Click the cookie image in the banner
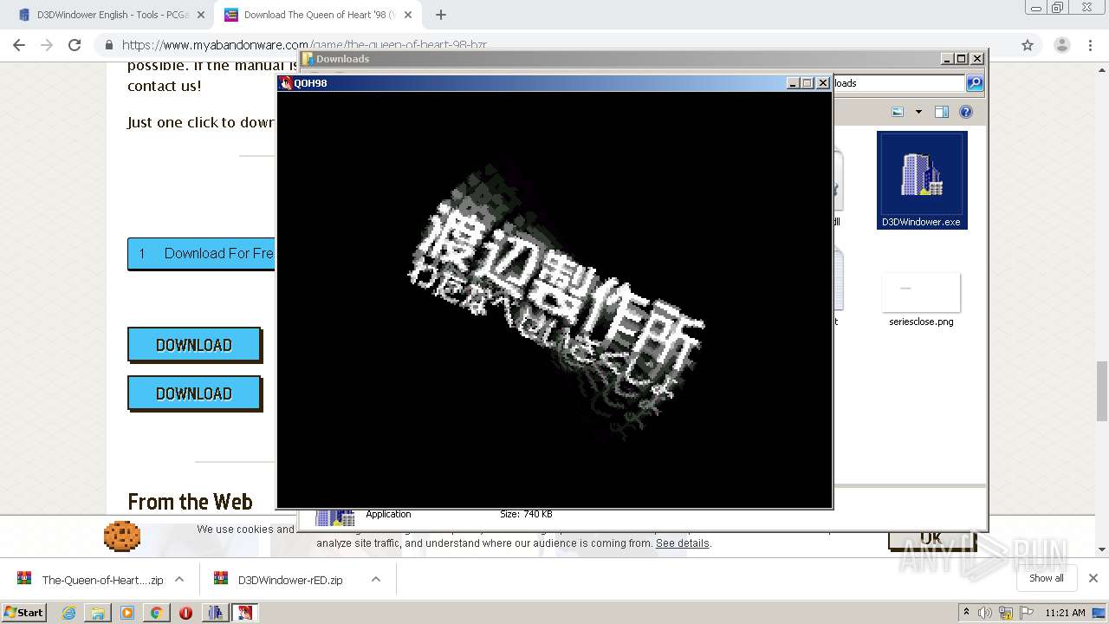This screenshot has height=624, width=1109. point(122,536)
